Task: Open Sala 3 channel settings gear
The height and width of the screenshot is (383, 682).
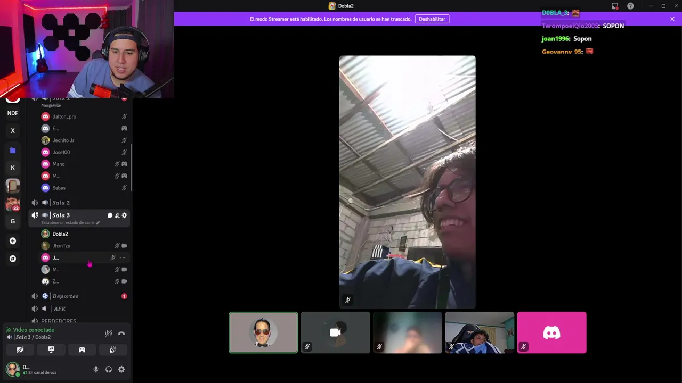Action: (x=124, y=215)
